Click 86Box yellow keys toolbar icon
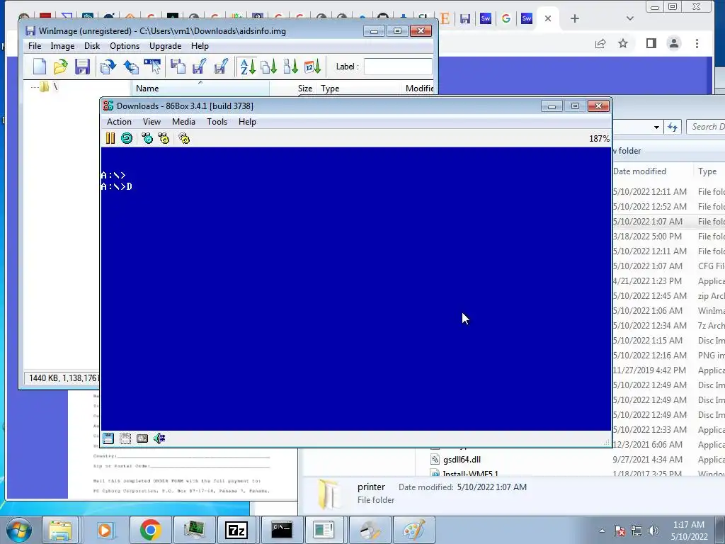This screenshot has height=544, width=725. coord(164,138)
